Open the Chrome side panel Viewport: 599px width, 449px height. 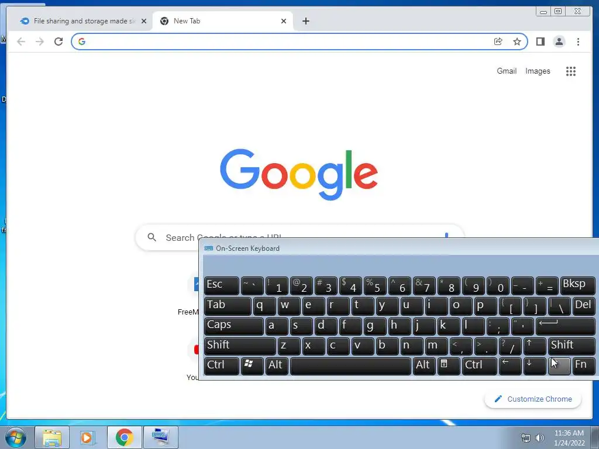tap(540, 42)
